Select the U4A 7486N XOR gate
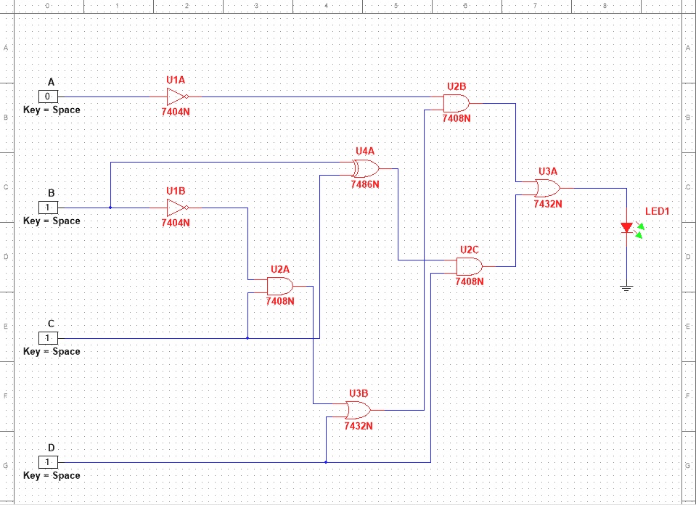 coord(365,168)
